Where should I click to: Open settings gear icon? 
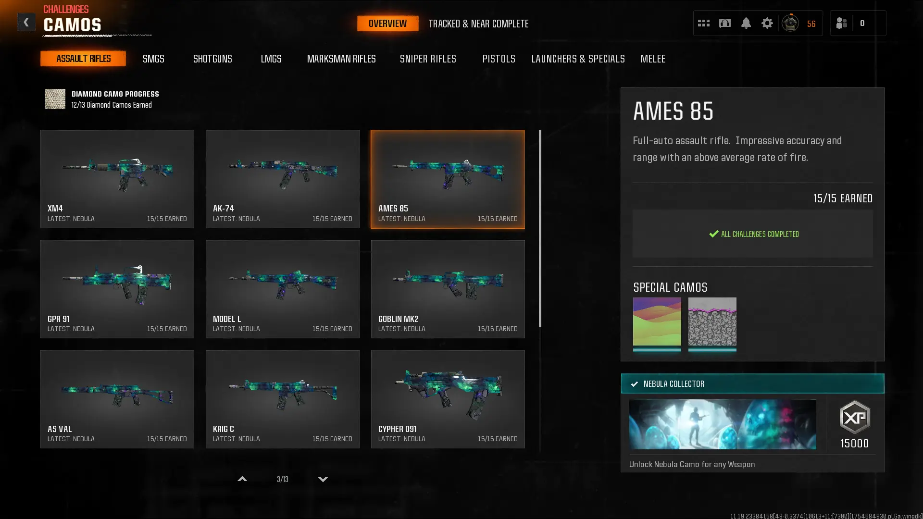click(x=767, y=23)
